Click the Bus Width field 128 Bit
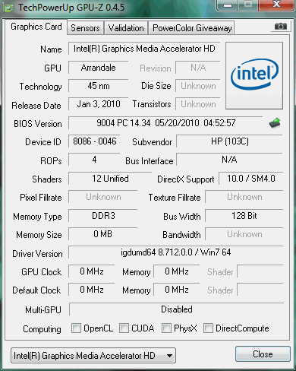296x371 pixels. tap(244, 216)
